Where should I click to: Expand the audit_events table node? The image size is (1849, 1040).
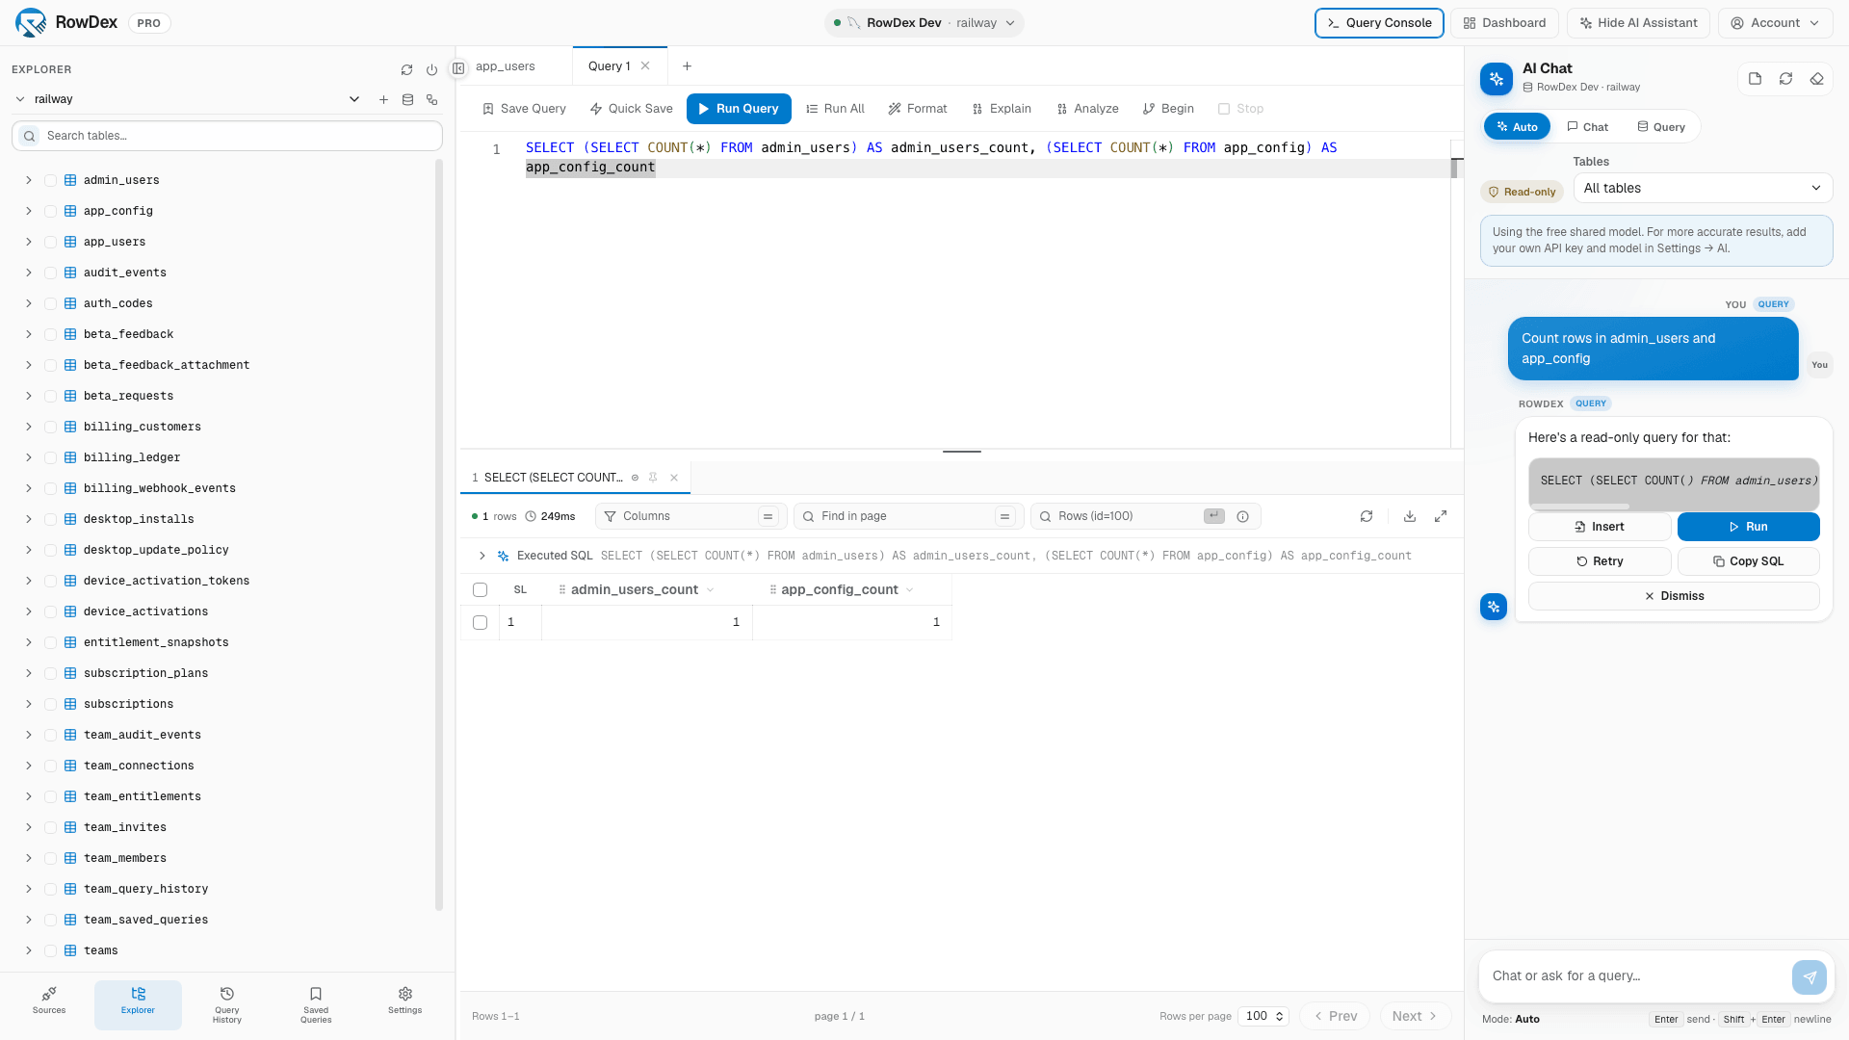tap(29, 273)
